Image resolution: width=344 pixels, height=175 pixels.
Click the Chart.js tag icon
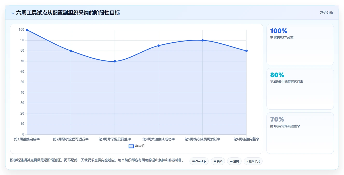point(193,162)
